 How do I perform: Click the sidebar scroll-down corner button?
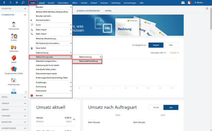pos(26,92)
